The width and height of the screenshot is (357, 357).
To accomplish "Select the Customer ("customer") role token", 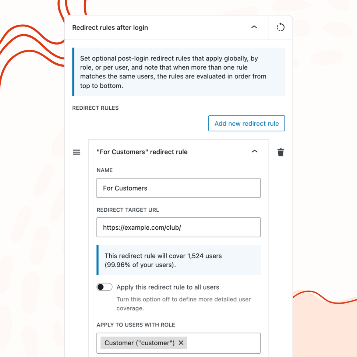I will 139,343.
